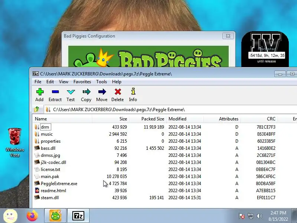Open the volume speaker tray icon
Screen dimensions: 297x223
click(259, 216)
